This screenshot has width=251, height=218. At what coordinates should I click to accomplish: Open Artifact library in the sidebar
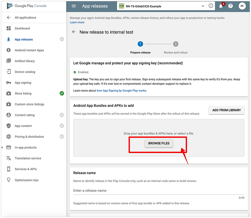click(25, 61)
